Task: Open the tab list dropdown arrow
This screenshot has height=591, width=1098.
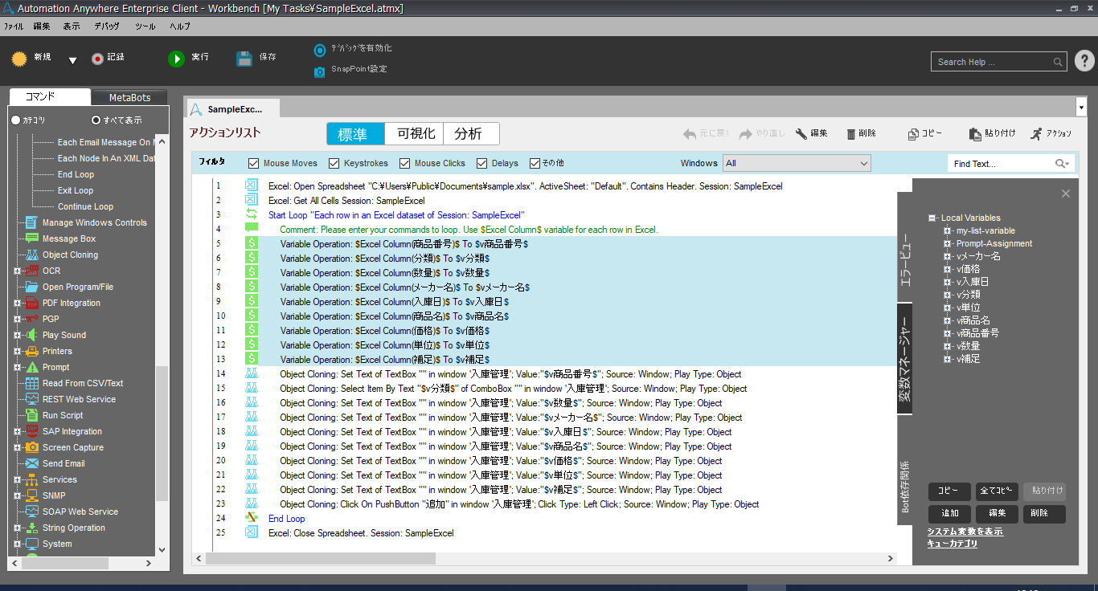Action: coord(1080,107)
